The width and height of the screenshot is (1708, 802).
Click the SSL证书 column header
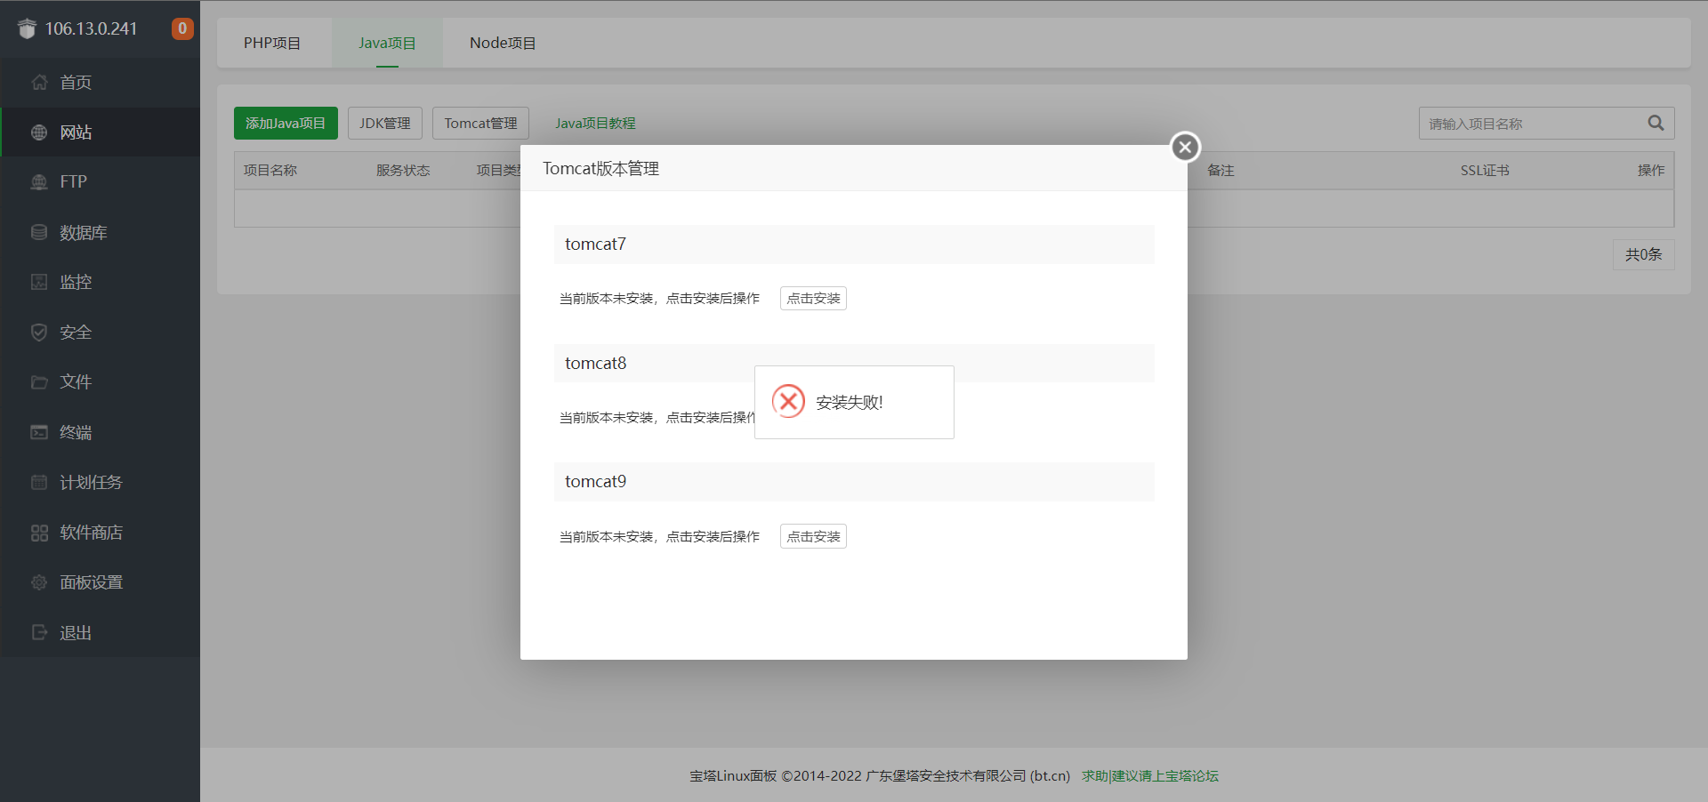(1485, 170)
